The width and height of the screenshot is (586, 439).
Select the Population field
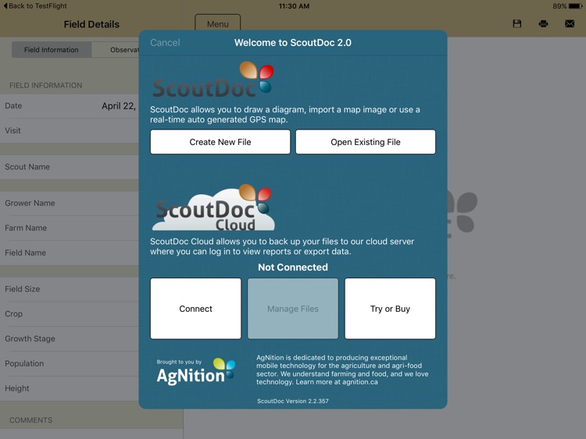tap(70, 363)
